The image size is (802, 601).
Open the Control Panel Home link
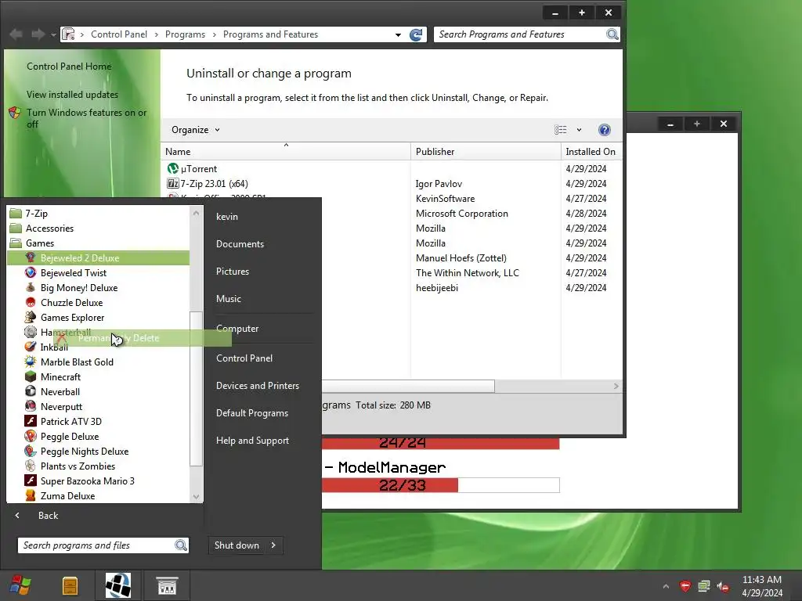(x=69, y=67)
